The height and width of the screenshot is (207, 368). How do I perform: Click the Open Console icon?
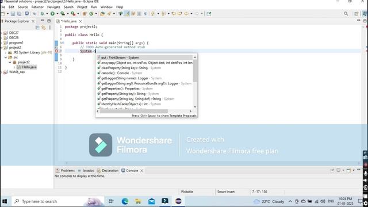(349, 170)
